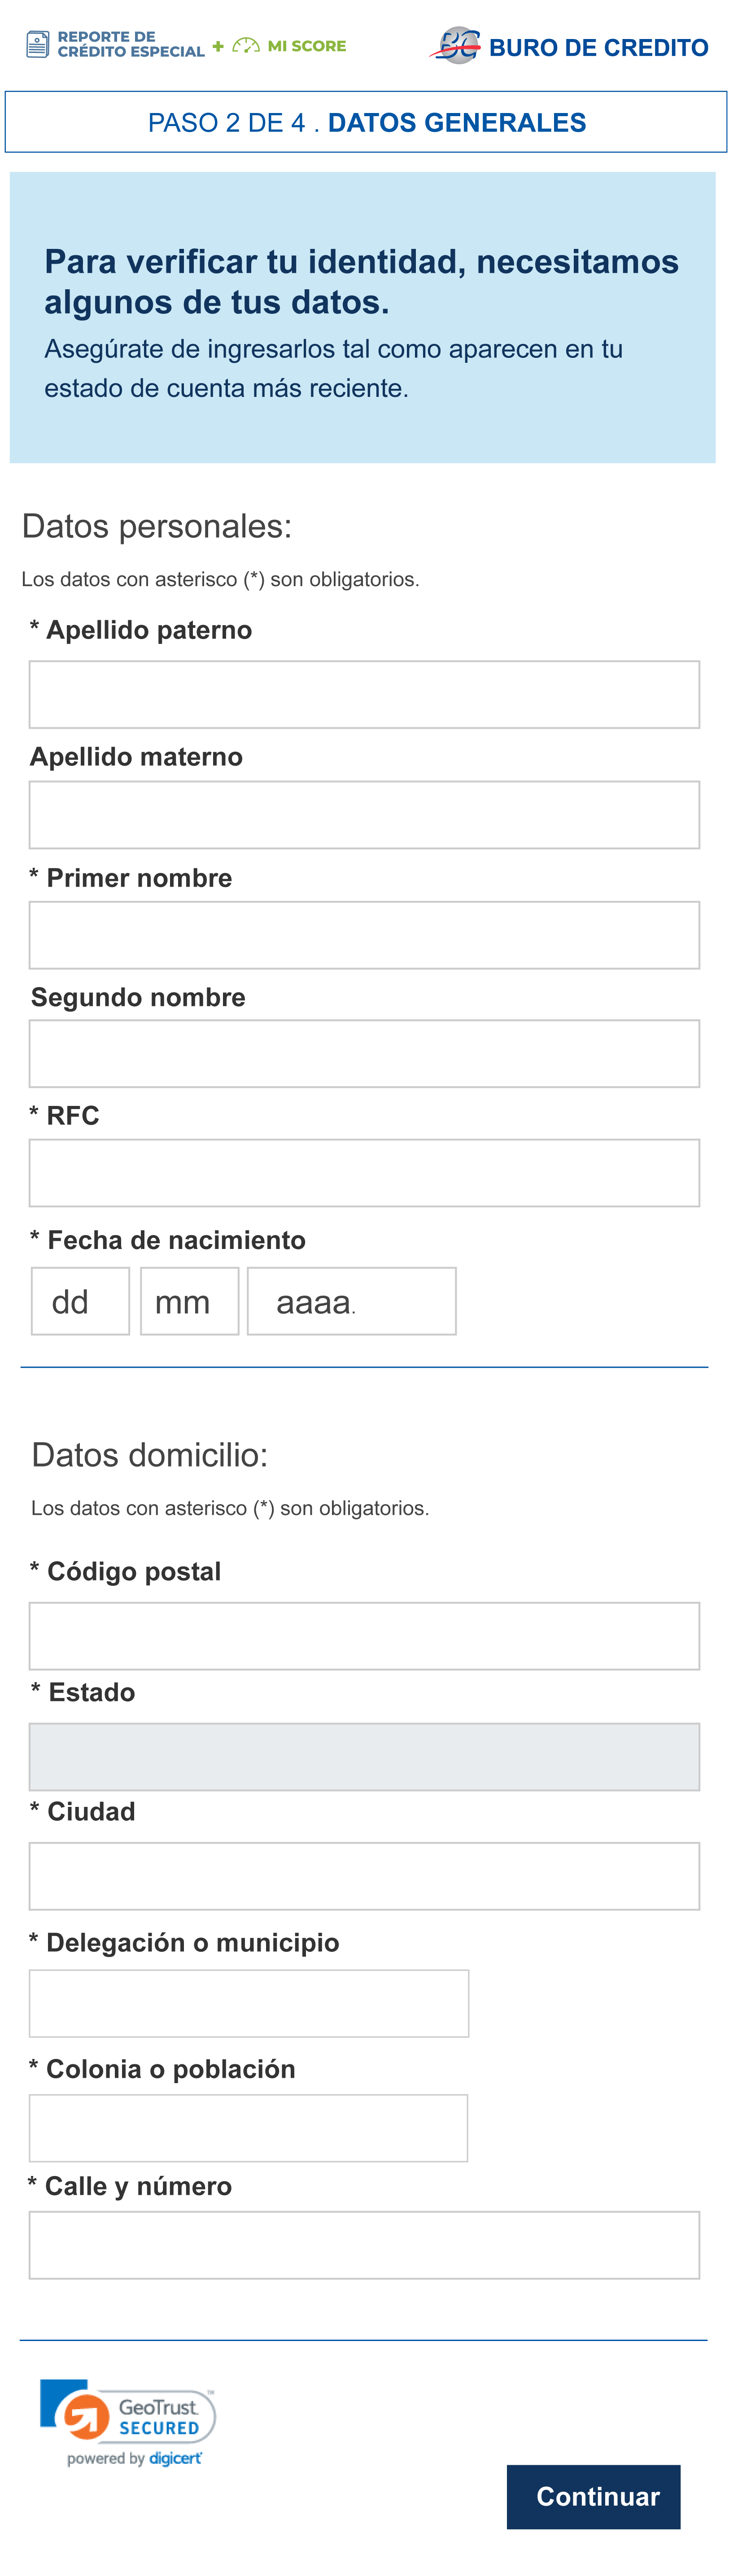Select the dd day field
729x2576 pixels.
80,1300
